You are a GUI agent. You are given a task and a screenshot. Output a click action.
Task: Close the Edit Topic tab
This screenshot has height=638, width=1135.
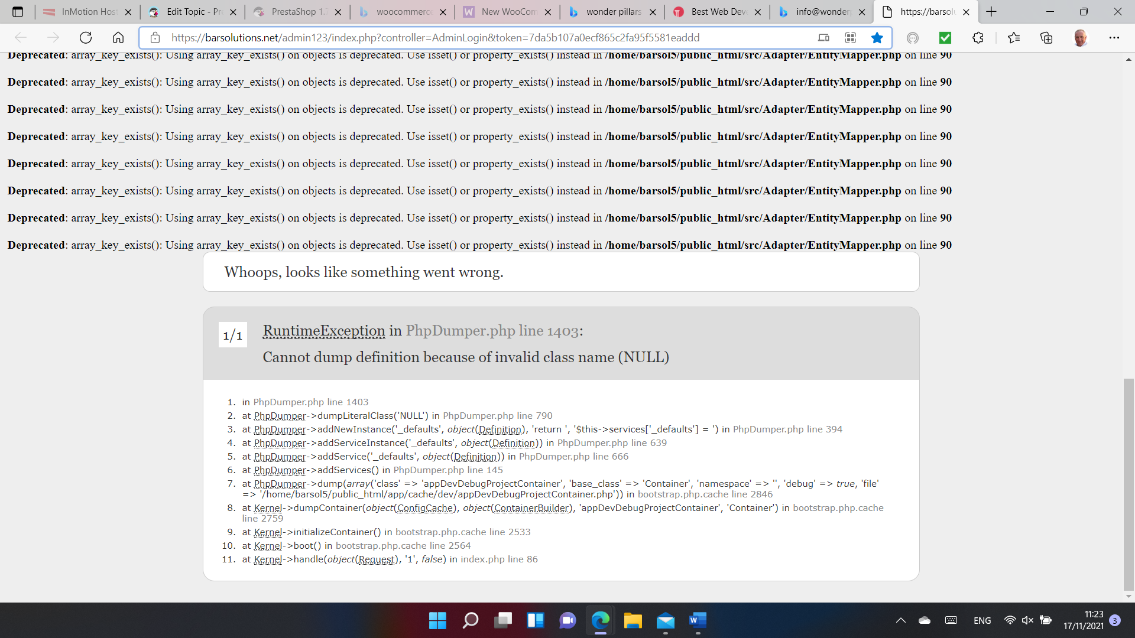233,12
